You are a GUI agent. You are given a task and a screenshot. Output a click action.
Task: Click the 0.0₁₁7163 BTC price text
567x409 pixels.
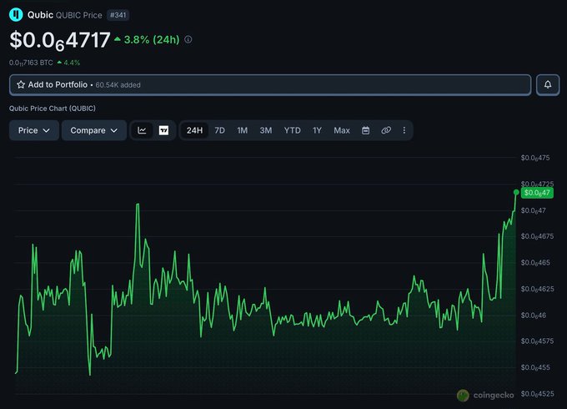click(31, 63)
